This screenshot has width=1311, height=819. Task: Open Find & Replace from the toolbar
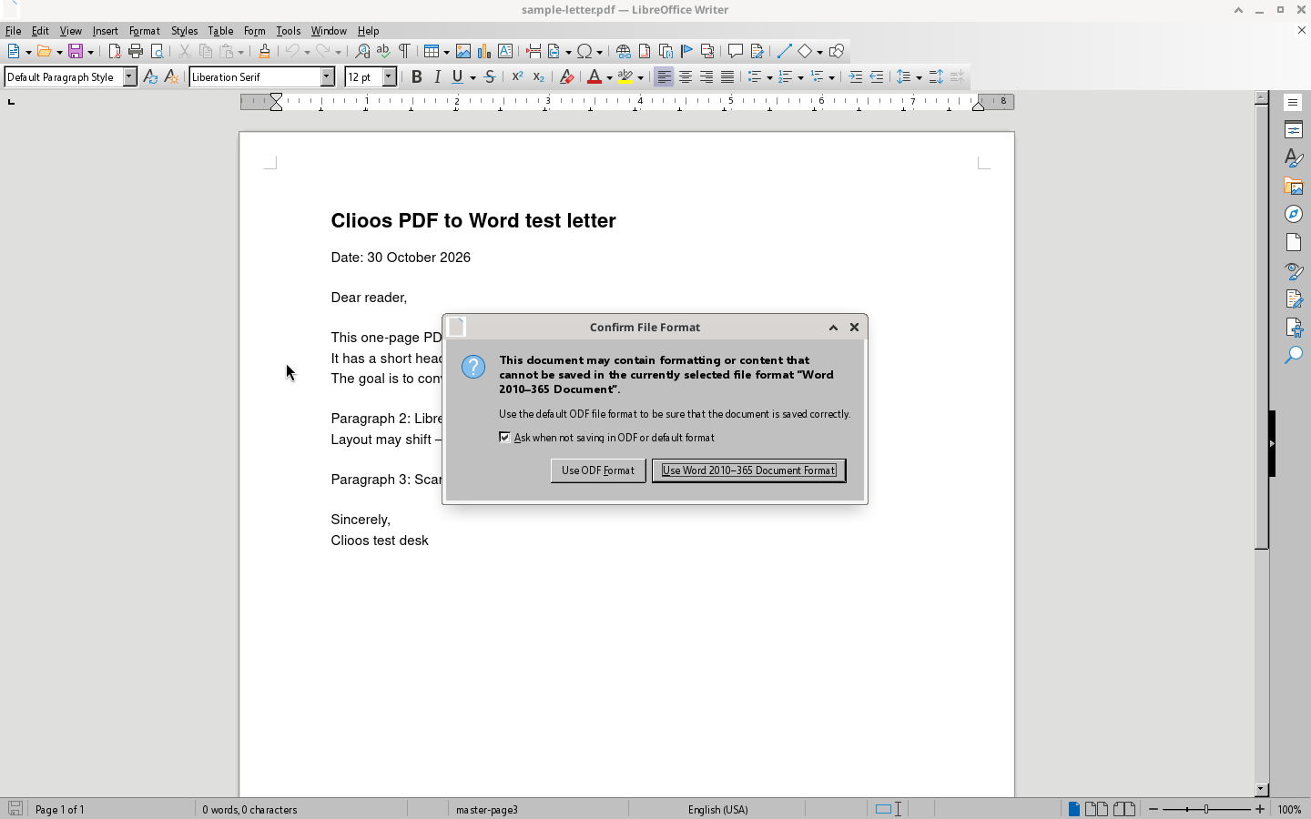click(362, 52)
